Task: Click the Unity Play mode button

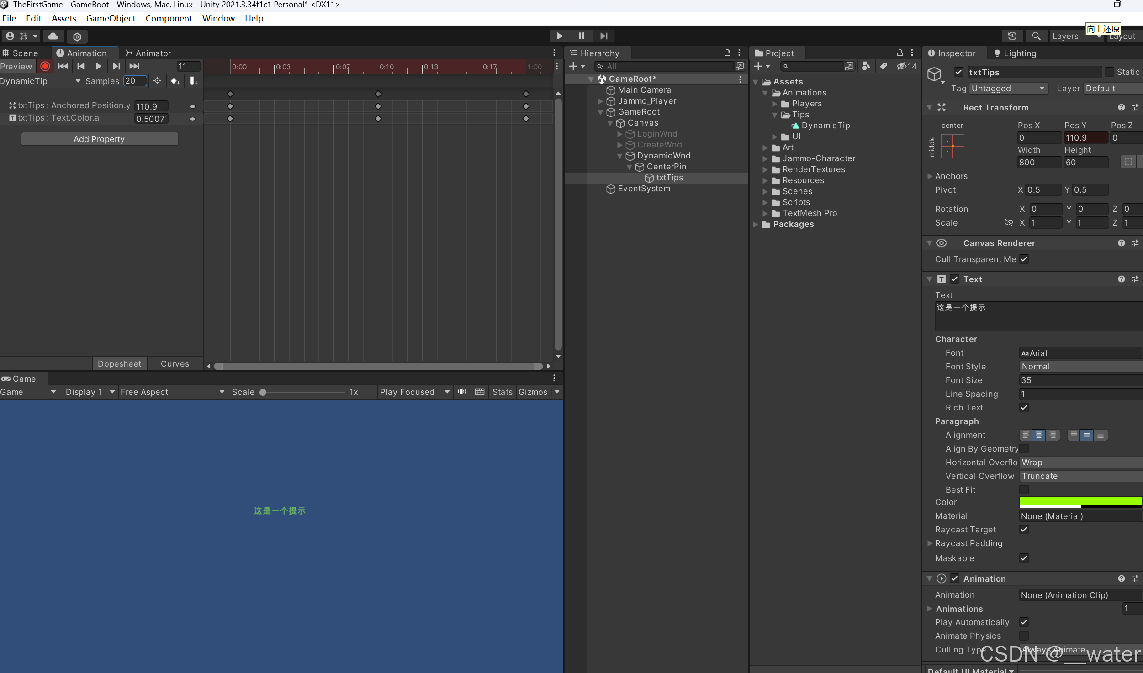Action: click(559, 36)
